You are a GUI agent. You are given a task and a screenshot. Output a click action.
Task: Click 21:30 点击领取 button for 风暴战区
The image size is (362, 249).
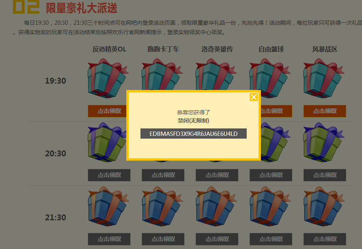(325, 239)
